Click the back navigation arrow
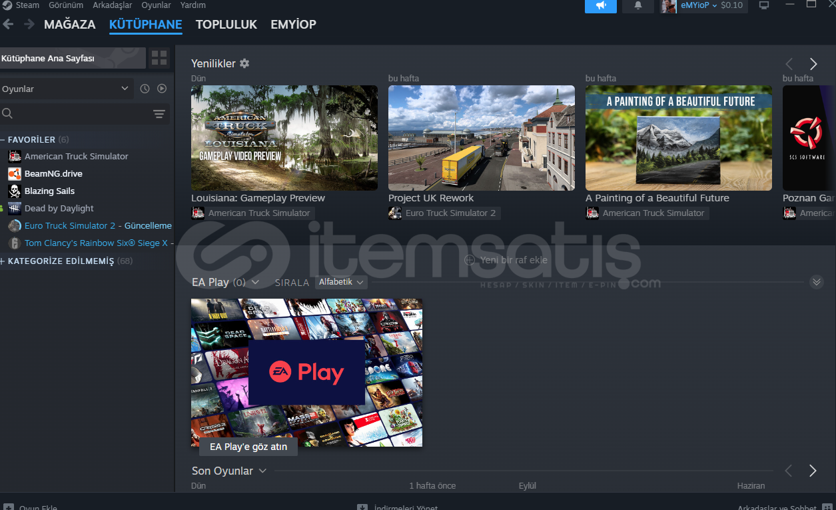 9,25
